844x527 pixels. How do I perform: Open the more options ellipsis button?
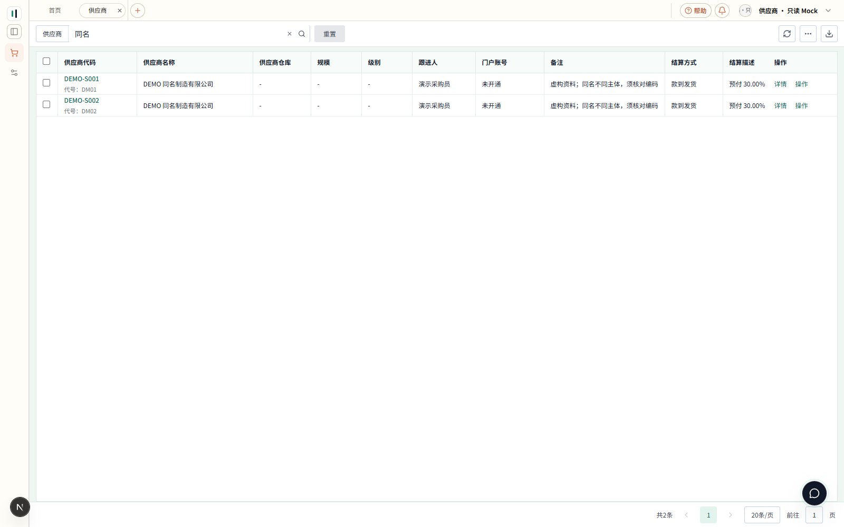pyautogui.click(x=808, y=34)
